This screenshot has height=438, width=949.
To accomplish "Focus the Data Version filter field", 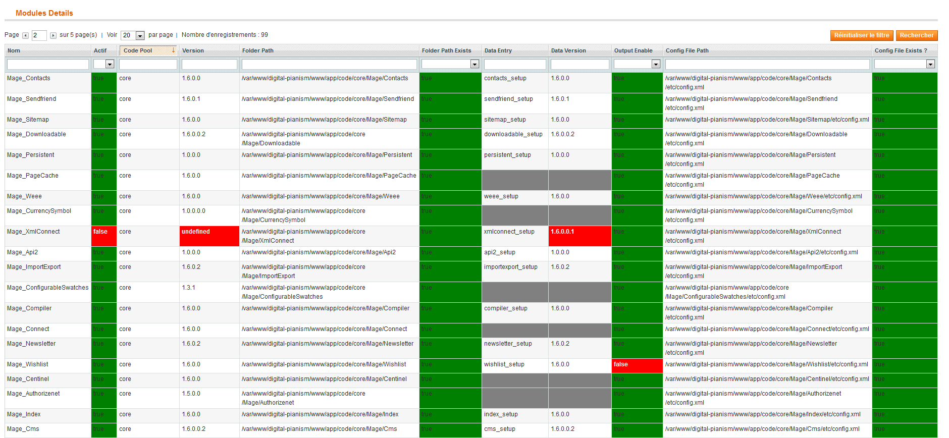I will click(x=580, y=64).
